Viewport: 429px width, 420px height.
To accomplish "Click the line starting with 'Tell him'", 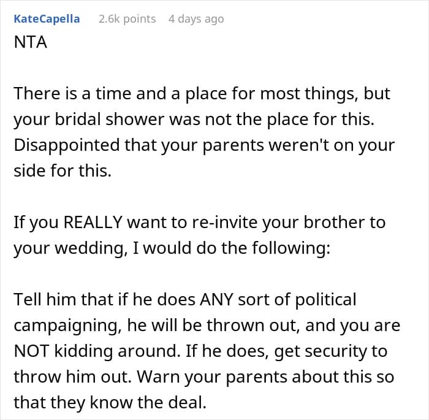I will point(184,299).
